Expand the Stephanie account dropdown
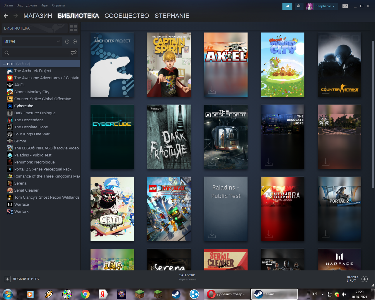 [325, 6]
